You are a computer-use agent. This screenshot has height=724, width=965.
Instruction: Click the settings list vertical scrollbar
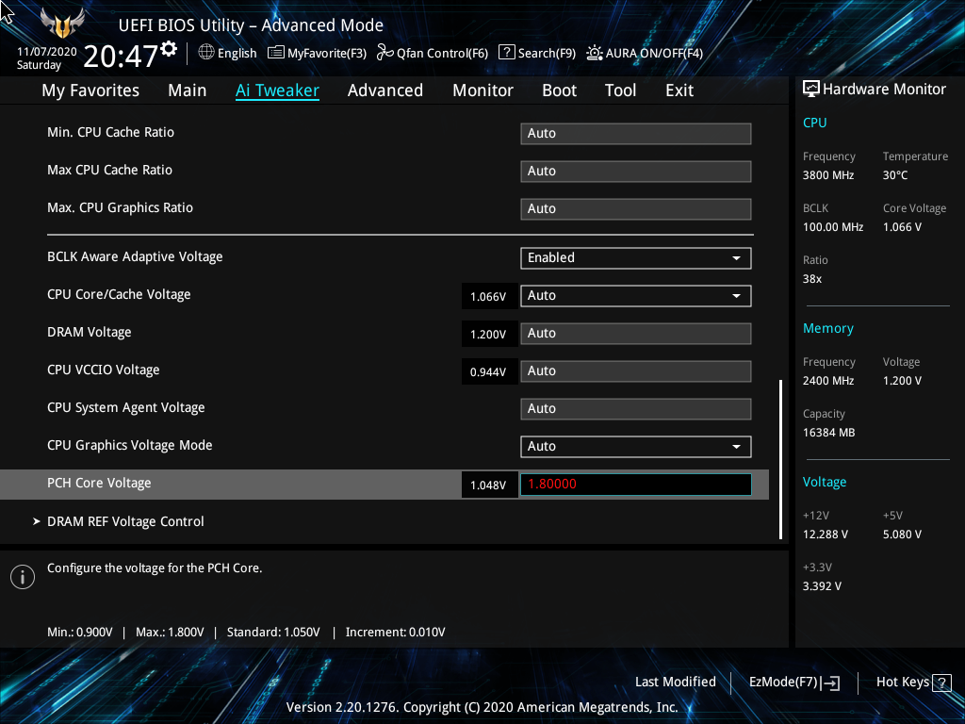780,459
